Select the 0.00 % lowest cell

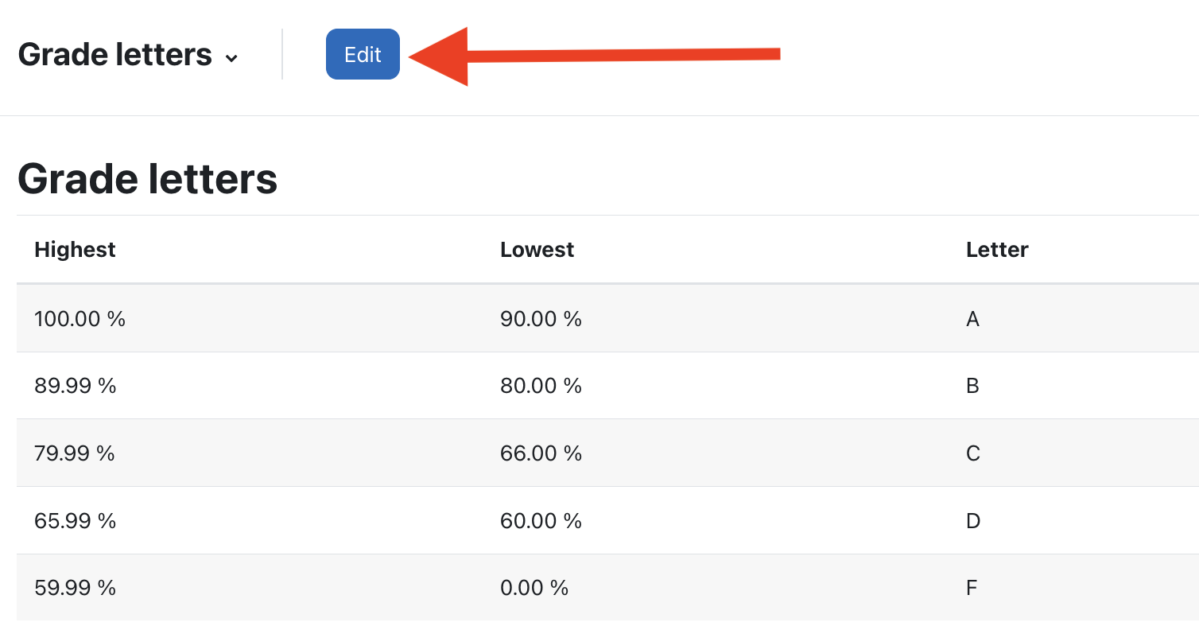point(534,588)
